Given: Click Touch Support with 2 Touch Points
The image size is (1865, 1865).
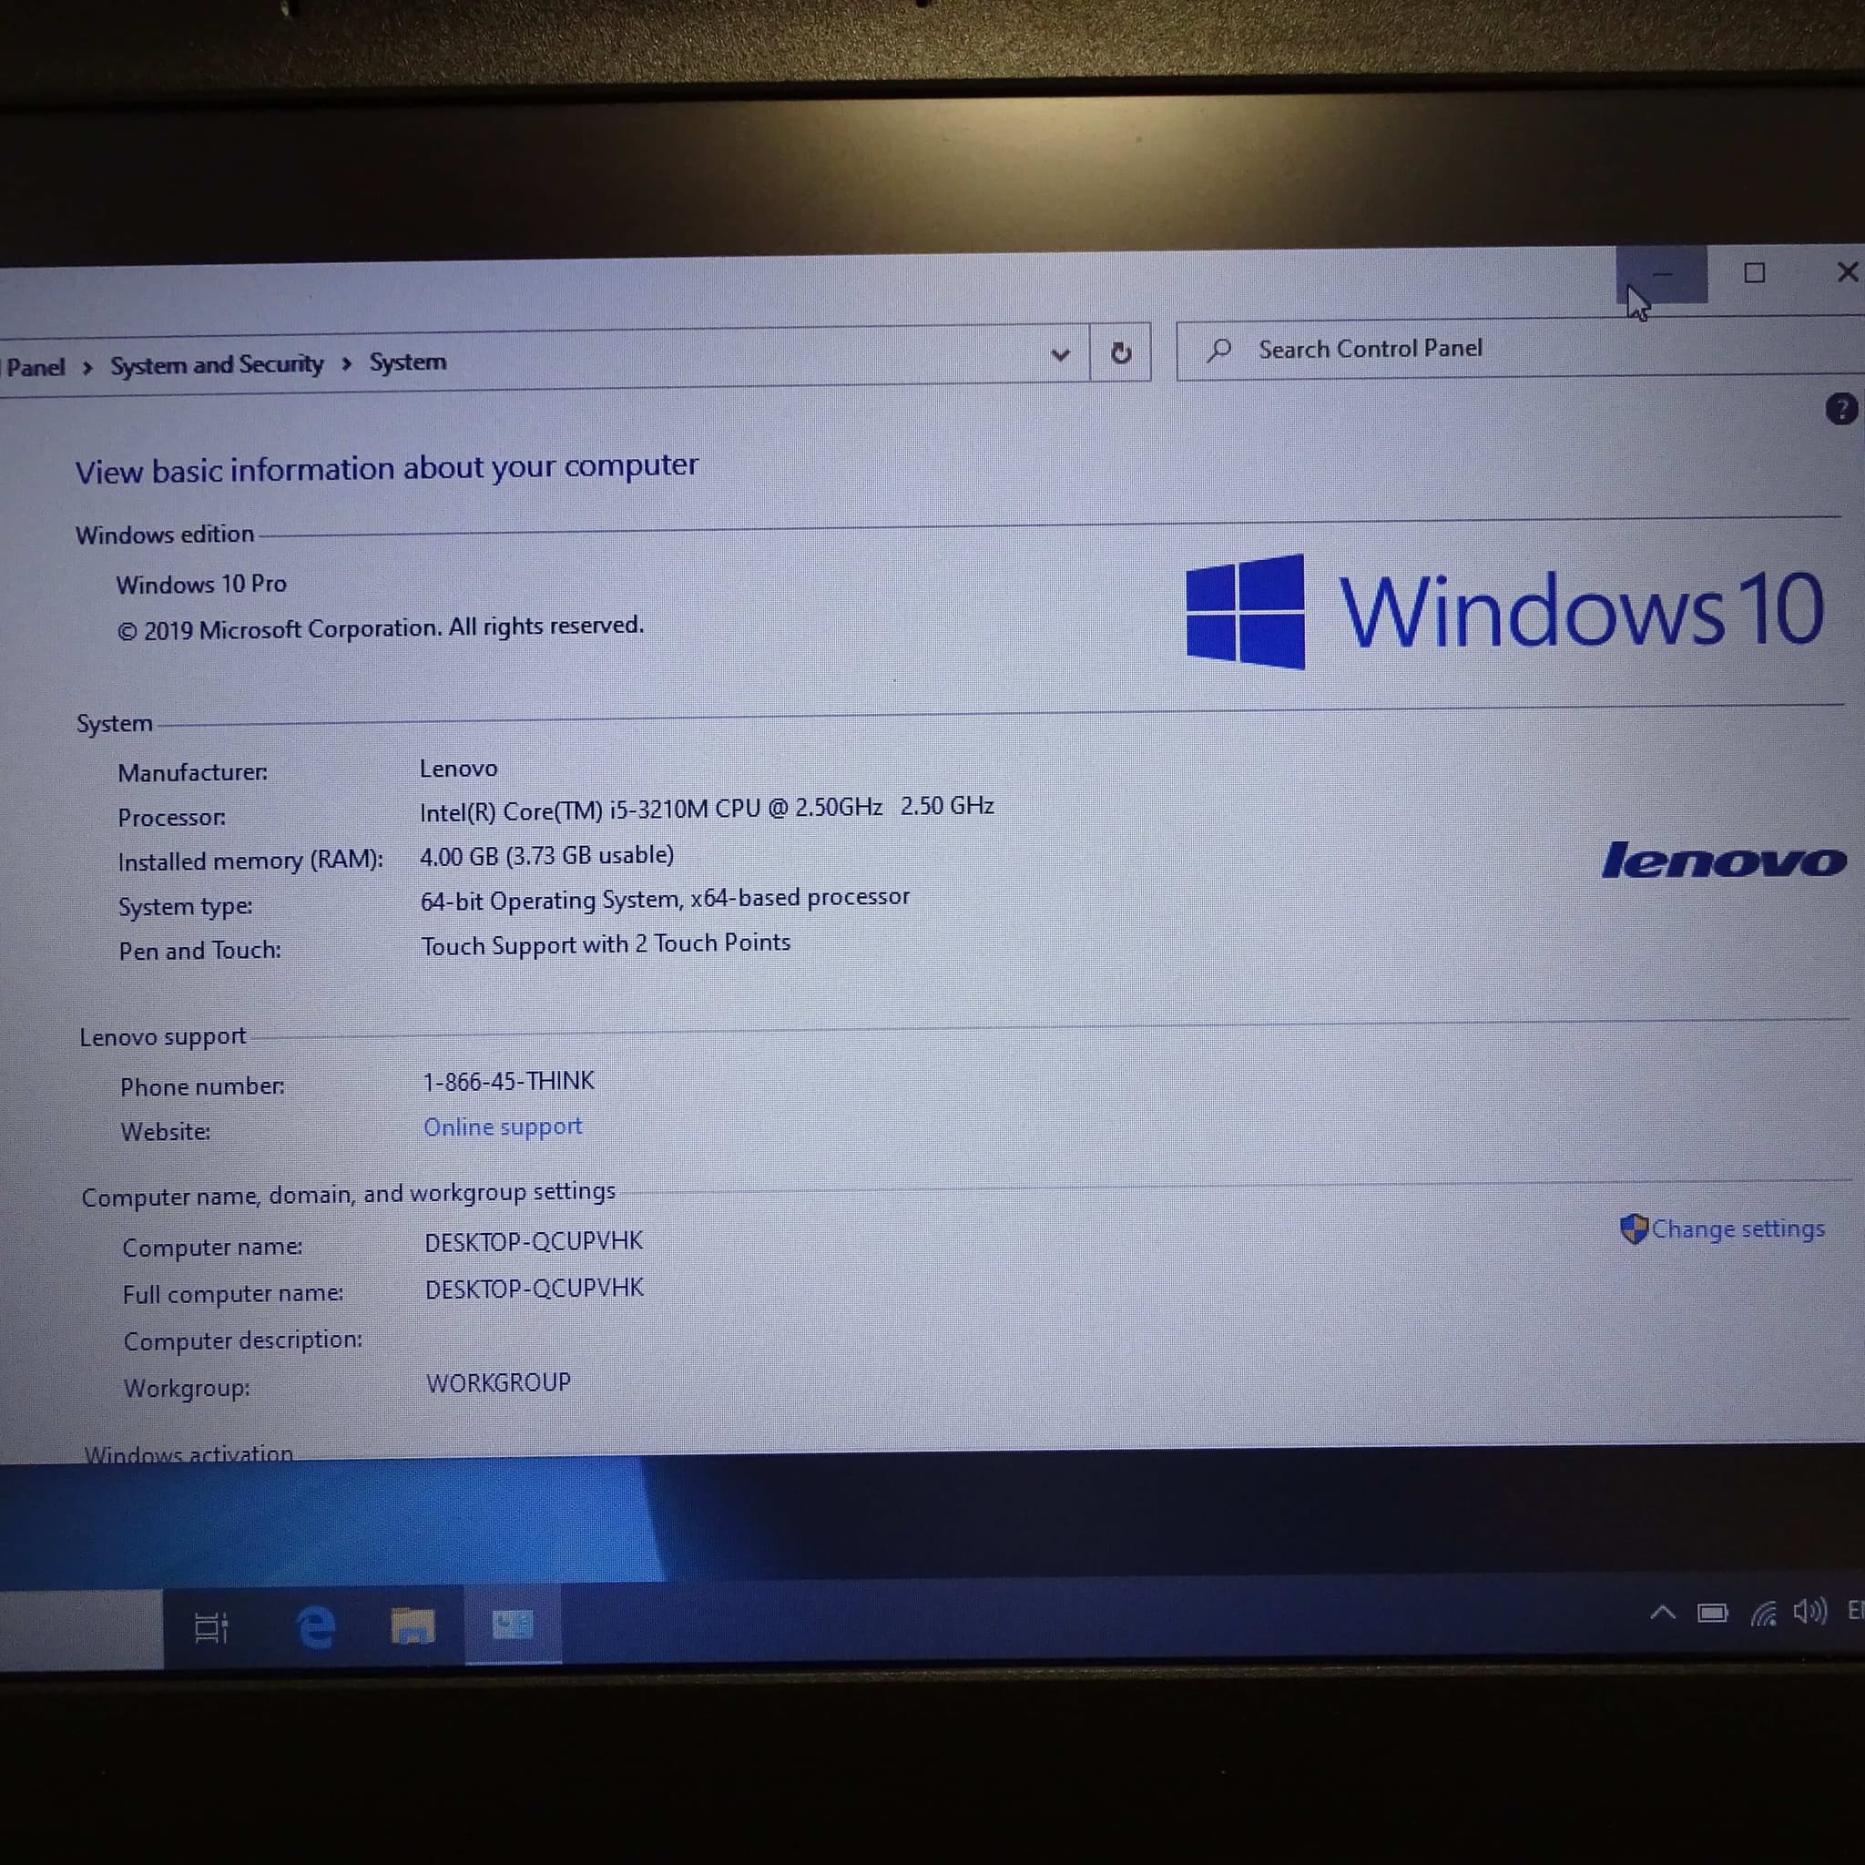Looking at the screenshot, I should (x=606, y=944).
